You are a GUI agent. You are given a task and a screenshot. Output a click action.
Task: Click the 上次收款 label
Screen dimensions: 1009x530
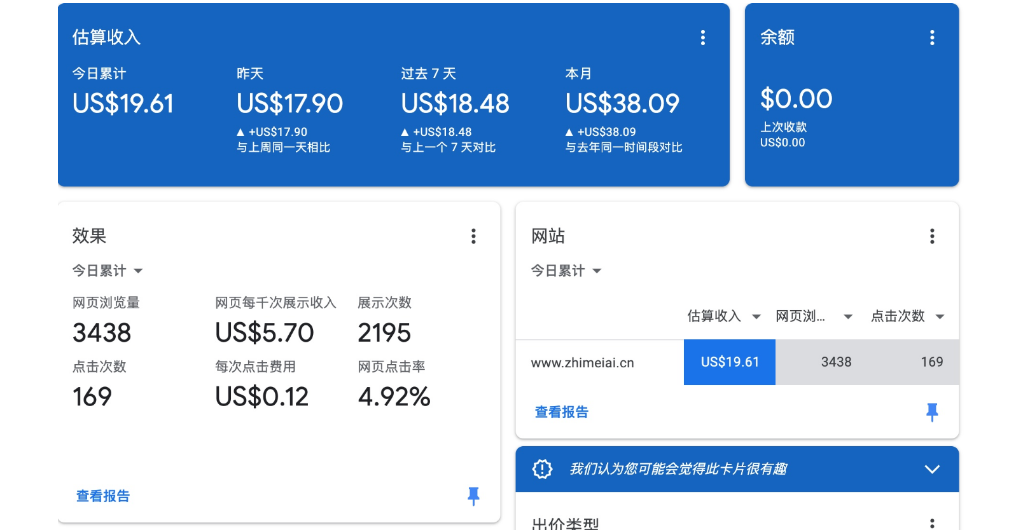coord(783,127)
